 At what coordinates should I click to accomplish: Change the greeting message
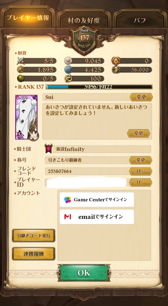139,133
